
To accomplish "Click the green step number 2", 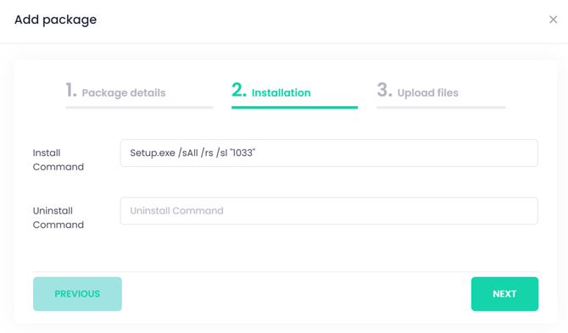I will [x=239, y=90].
